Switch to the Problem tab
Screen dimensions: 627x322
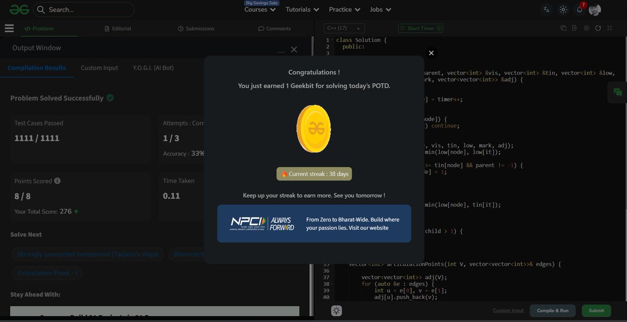pyautogui.click(x=39, y=28)
